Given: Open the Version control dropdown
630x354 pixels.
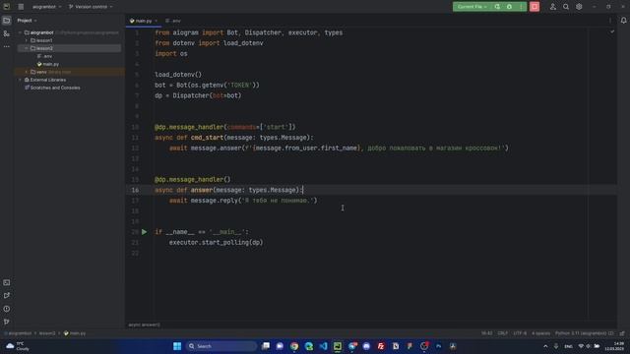Looking at the screenshot, I should click(91, 7).
